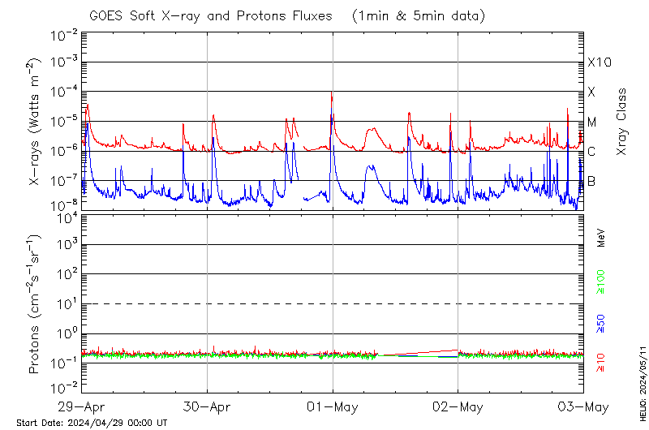Select the 30-Apr date tick label
Screen dimensions: 649x430
tap(207, 407)
